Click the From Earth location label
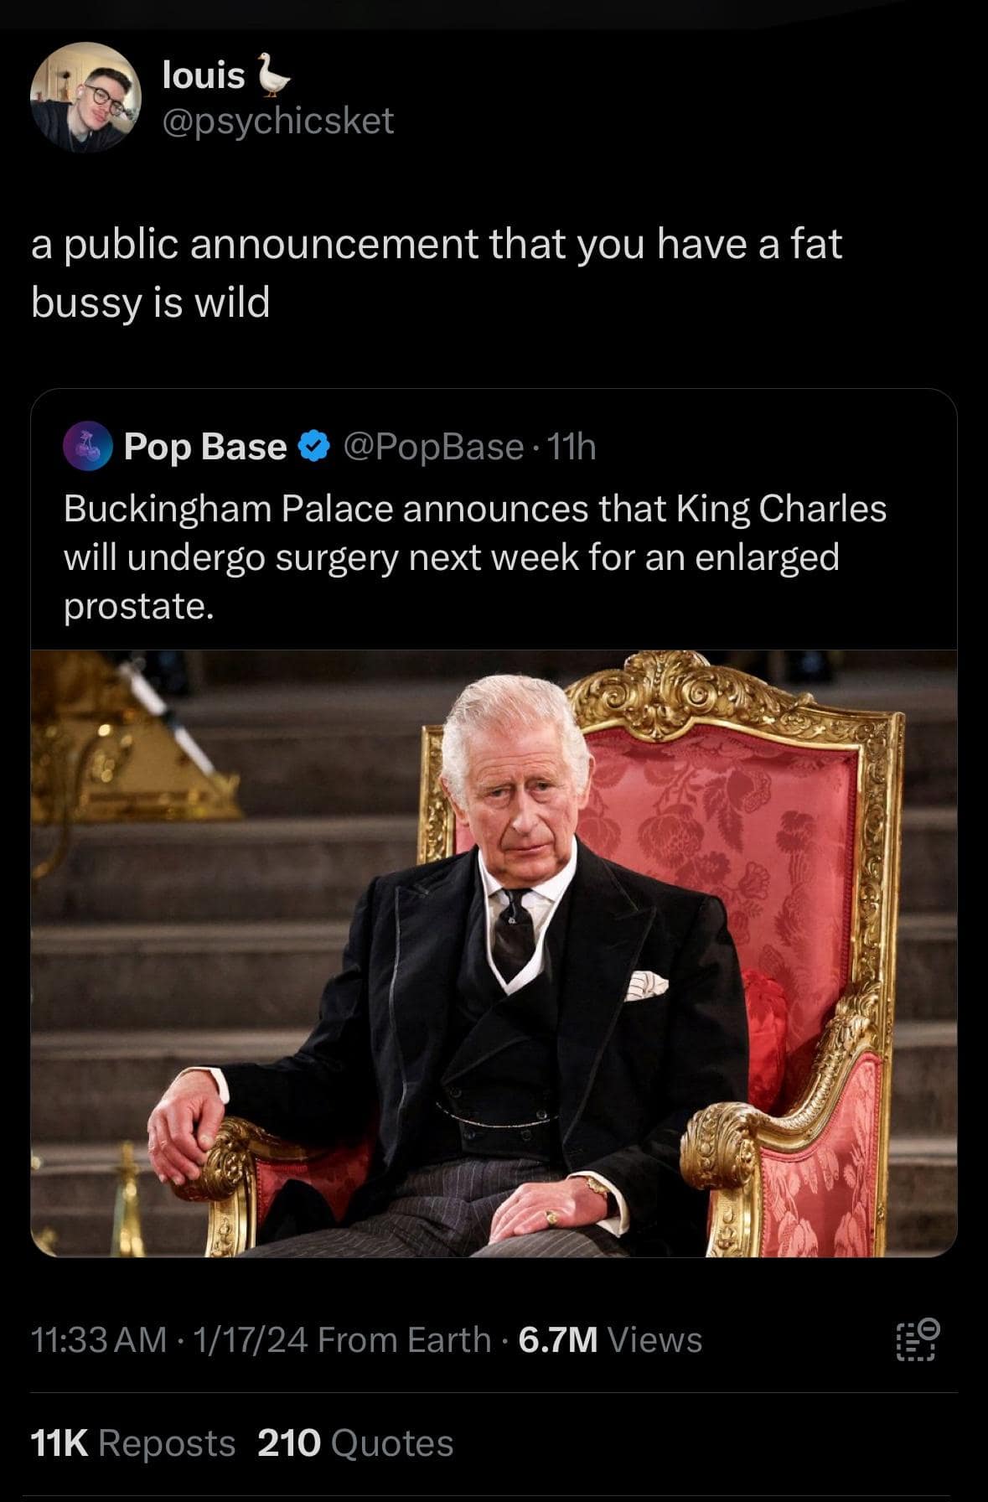The width and height of the screenshot is (988, 1502). [405, 1339]
